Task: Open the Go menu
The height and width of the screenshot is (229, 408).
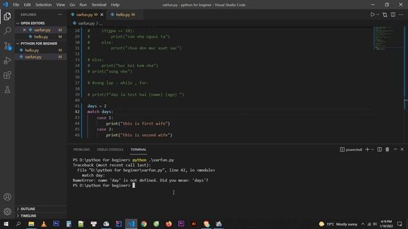Action: (x=72, y=4)
